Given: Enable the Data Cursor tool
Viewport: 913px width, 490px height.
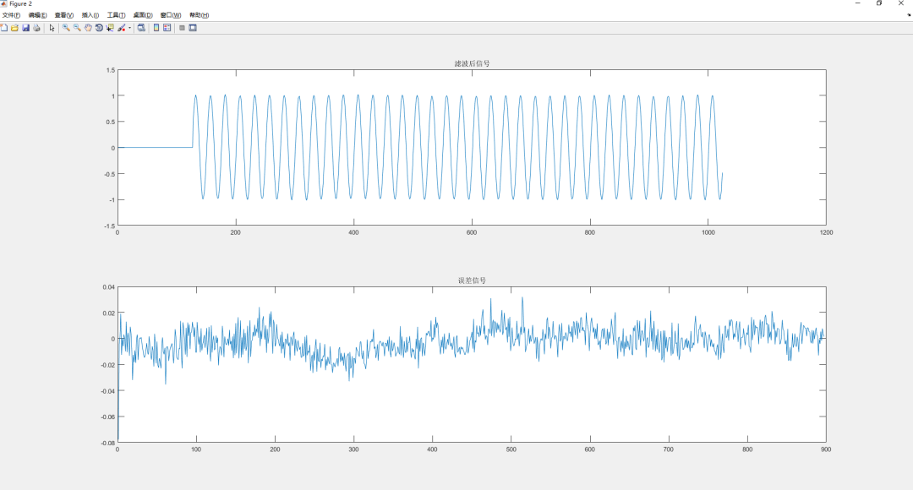Looking at the screenshot, I should [110, 27].
